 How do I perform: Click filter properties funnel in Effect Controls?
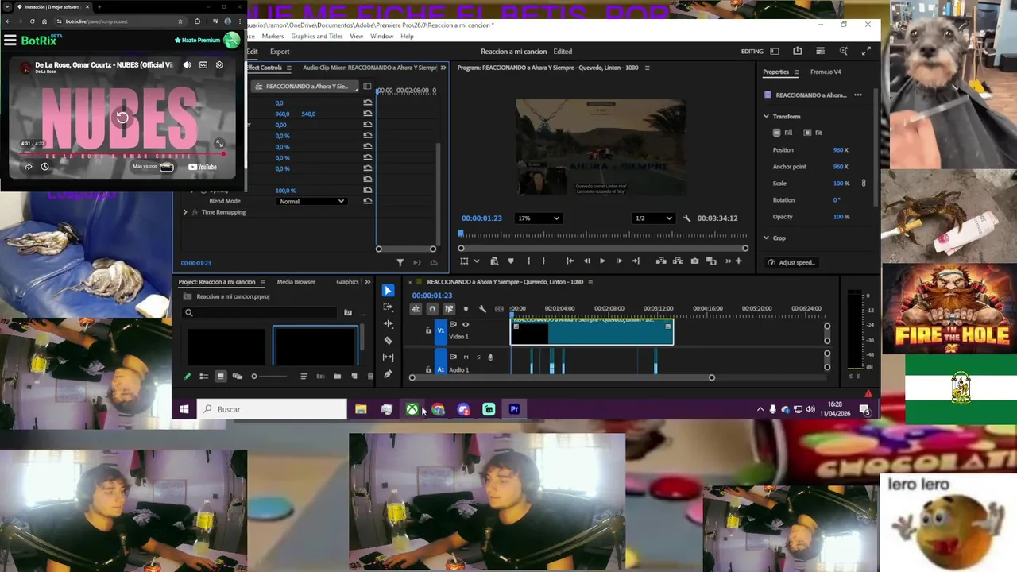tap(400, 263)
